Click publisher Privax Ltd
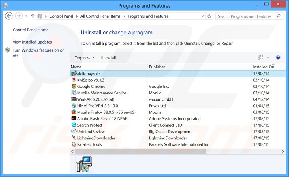This screenshot has height=177, width=289. coord(157,106)
